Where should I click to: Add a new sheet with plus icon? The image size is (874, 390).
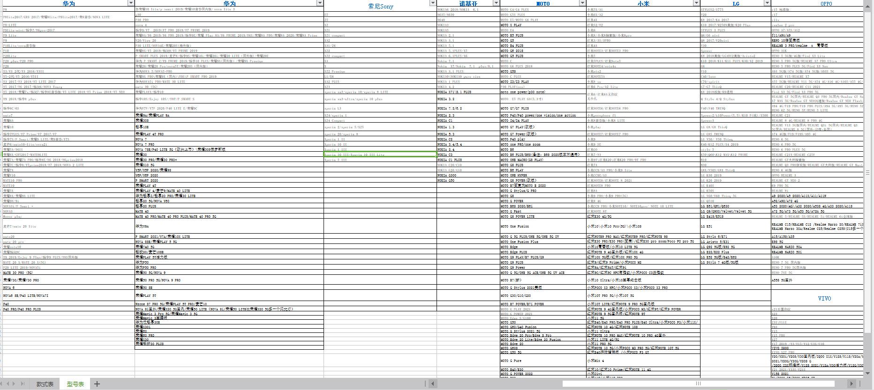tap(97, 384)
